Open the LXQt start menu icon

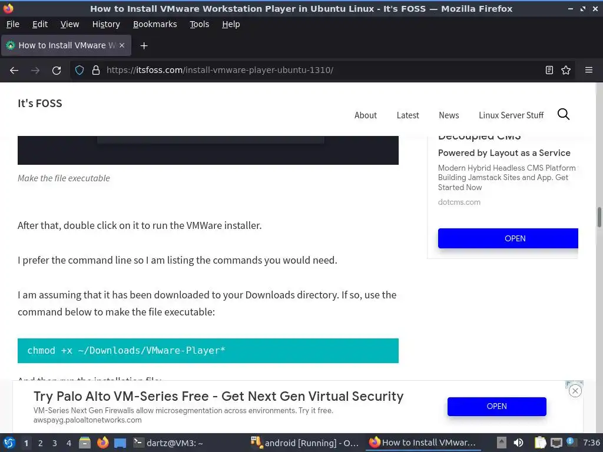click(x=9, y=443)
